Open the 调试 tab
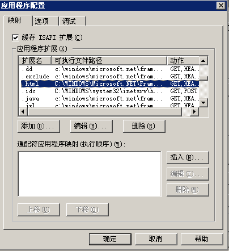This screenshot has width=229, height=251. 73,21
